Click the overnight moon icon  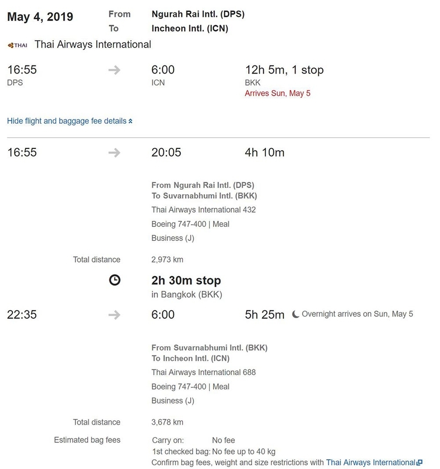tap(296, 314)
